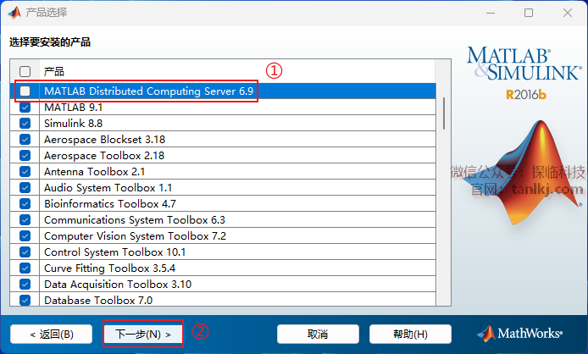
Task: Uncheck Audio System Toolbox 1.1 checkbox
Action: 25,188
